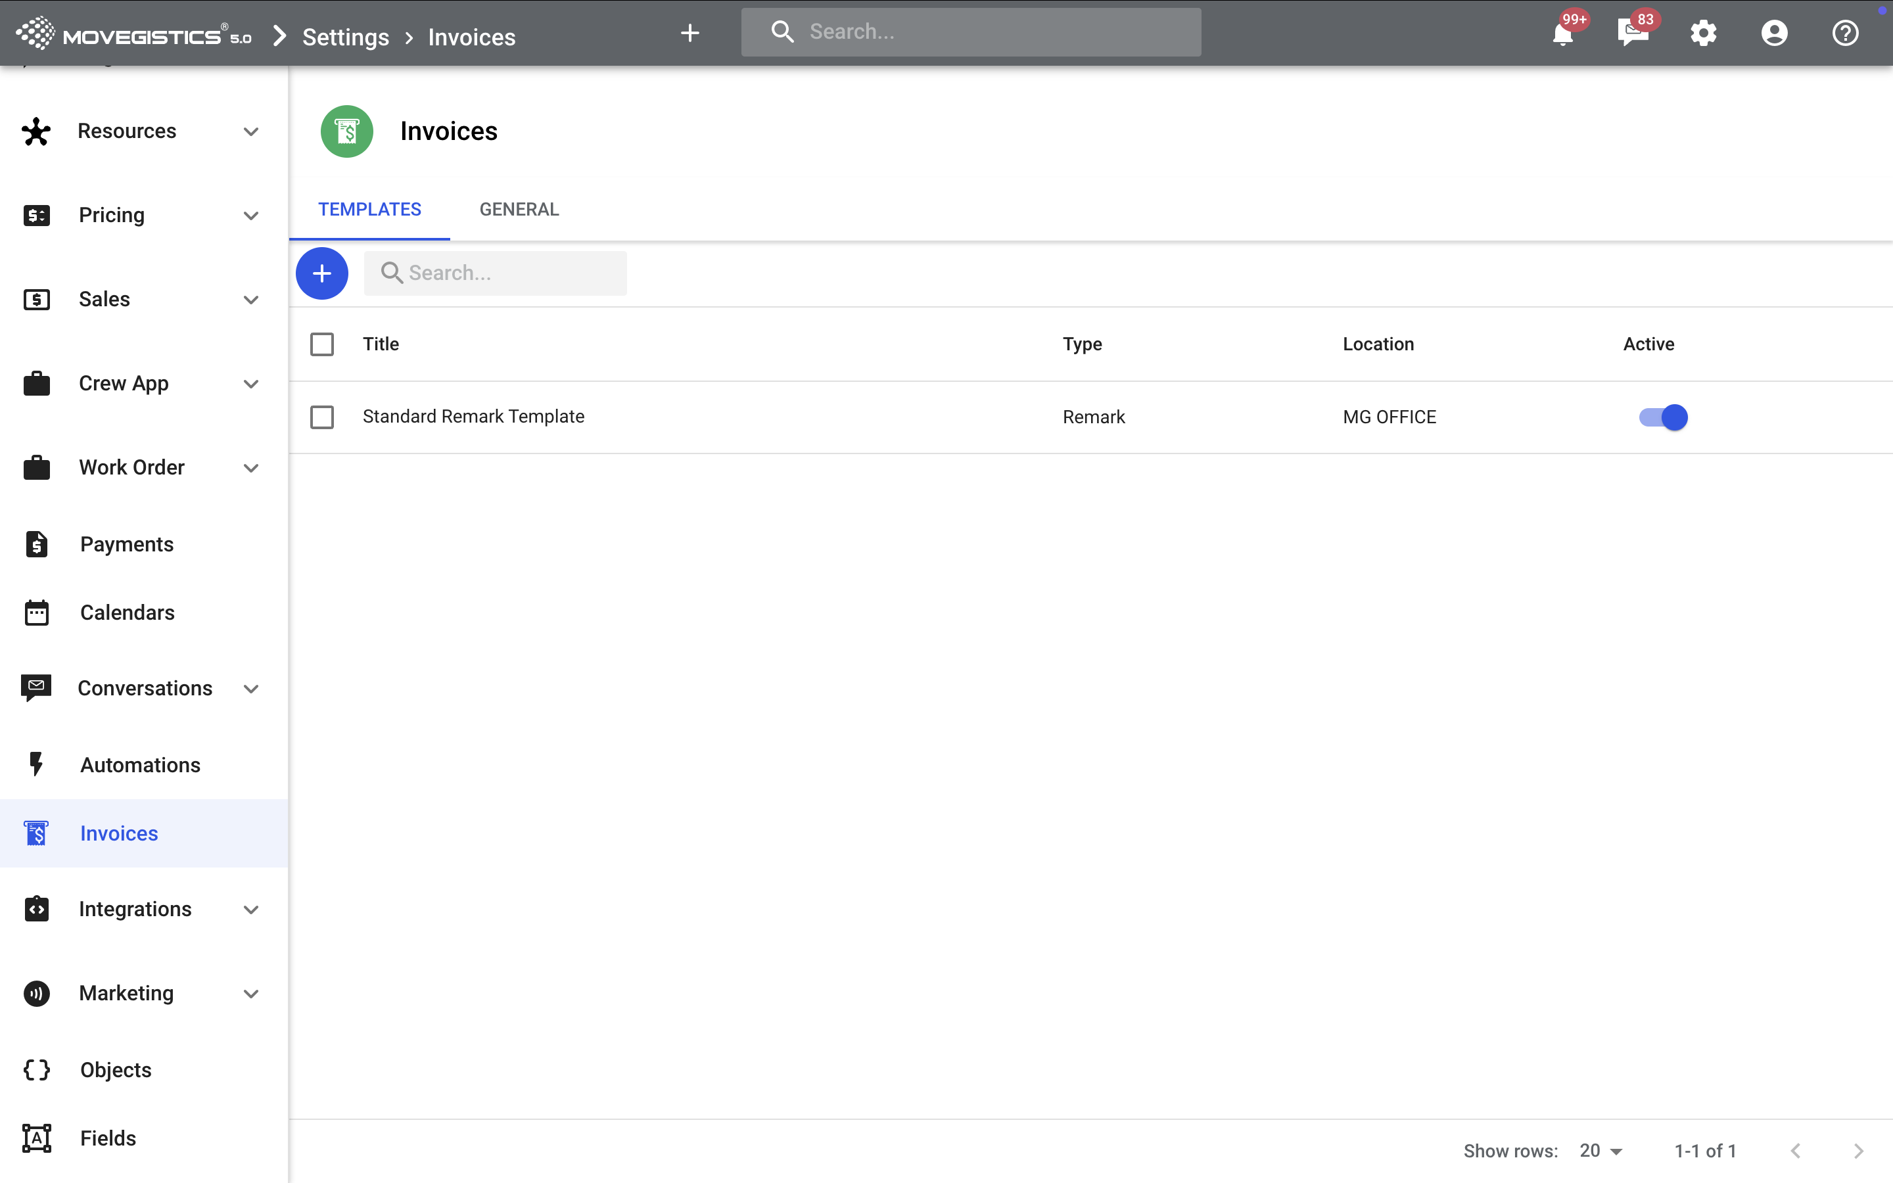Open the user account profile icon
This screenshot has width=1893, height=1183.
click(1774, 34)
